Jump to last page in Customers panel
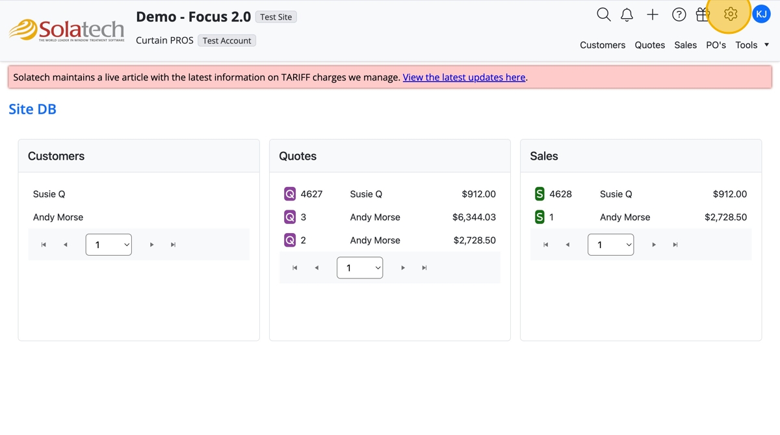 click(173, 245)
